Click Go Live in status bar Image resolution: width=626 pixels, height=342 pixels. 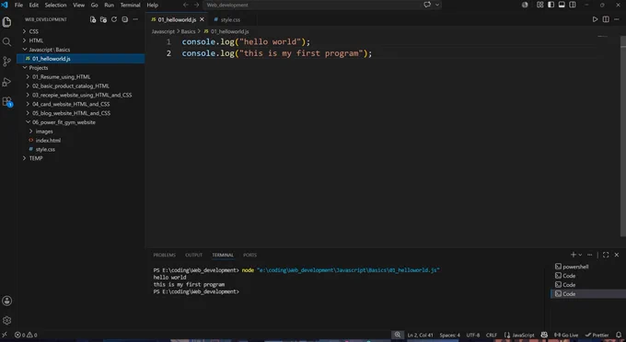point(566,335)
